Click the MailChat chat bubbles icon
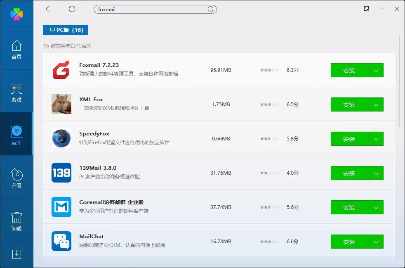This screenshot has height=268, width=405. click(61, 241)
